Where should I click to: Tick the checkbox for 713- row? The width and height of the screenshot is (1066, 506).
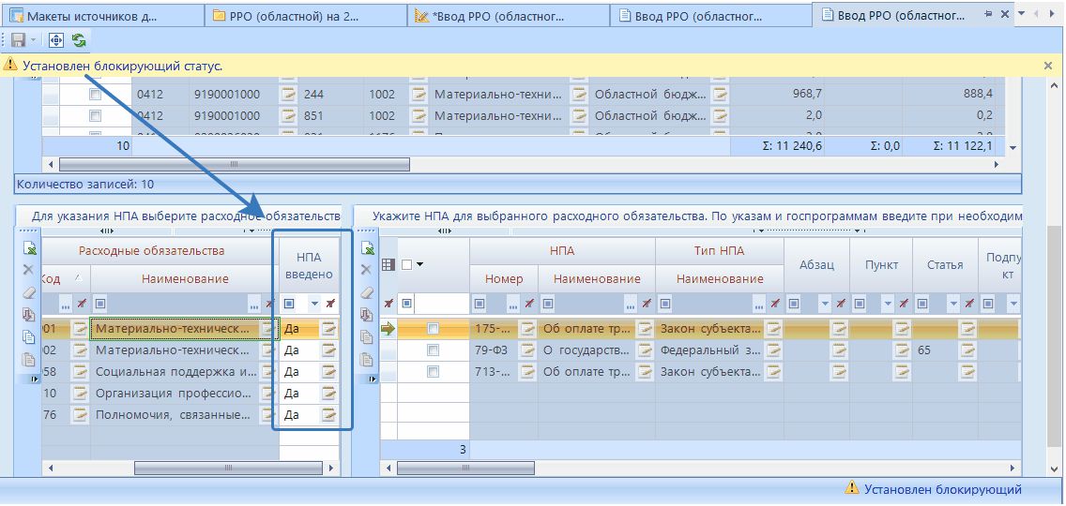point(433,372)
